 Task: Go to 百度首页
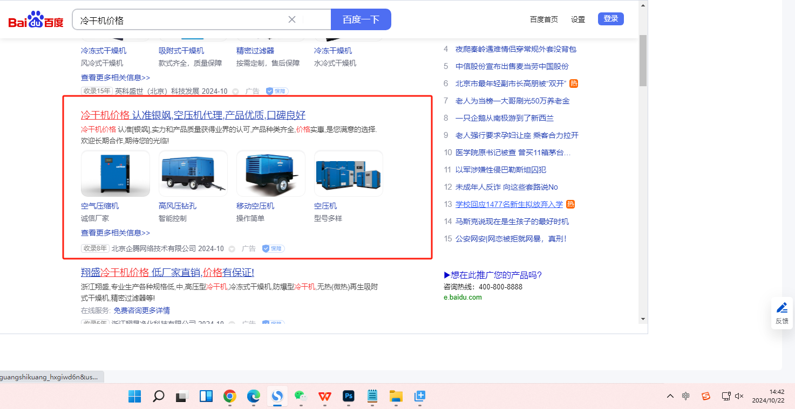[544, 19]
